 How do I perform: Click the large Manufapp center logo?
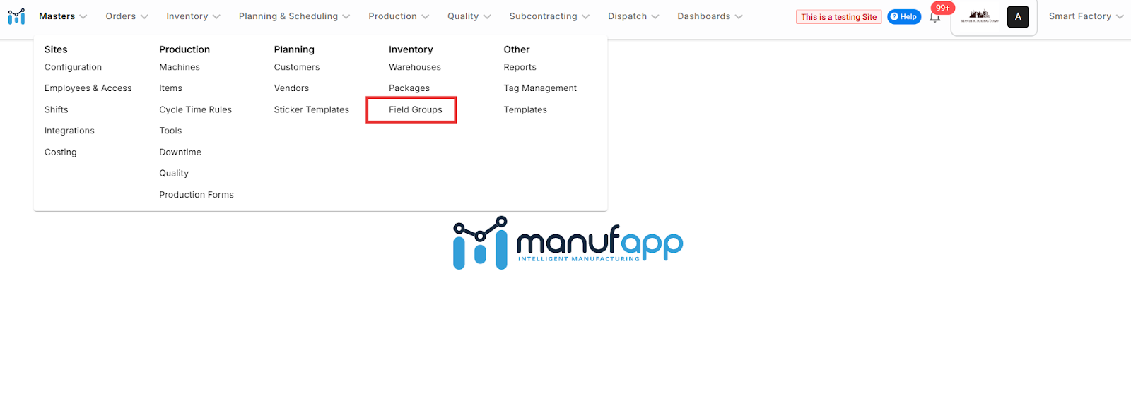(568, 243)
